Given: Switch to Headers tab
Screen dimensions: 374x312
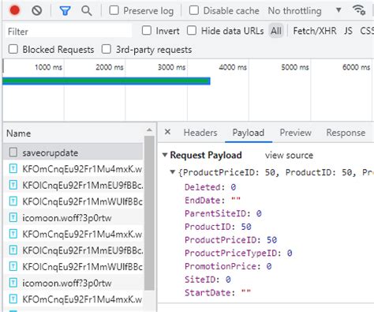Looking at the screenshot, I should click(x=200, y=133).
